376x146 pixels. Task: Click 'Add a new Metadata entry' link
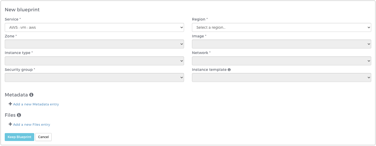tap(36, 104)
